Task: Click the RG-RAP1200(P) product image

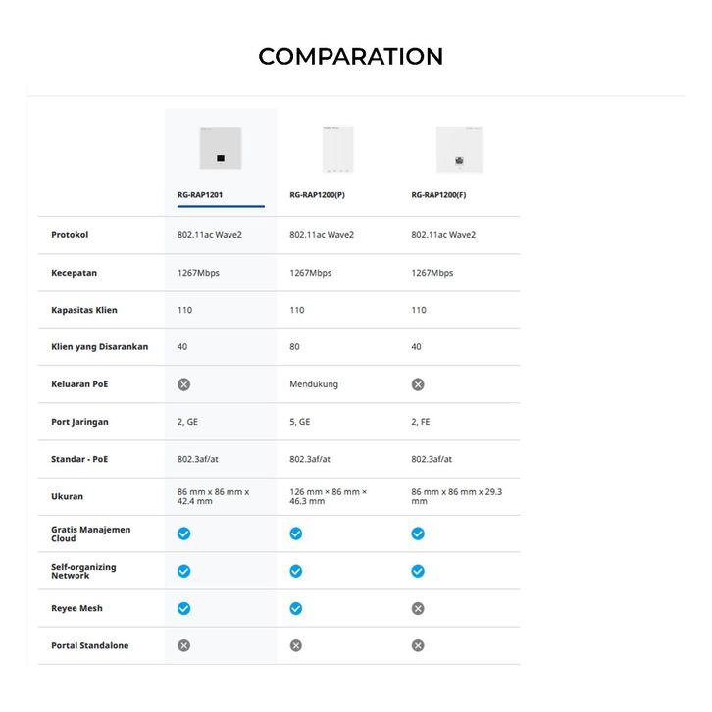Action: [x=337, y=149]
